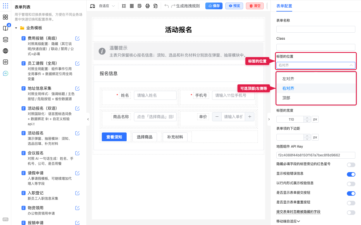Click the printer icon in the toolbar
361x225 pixels.
coord(148,6)
